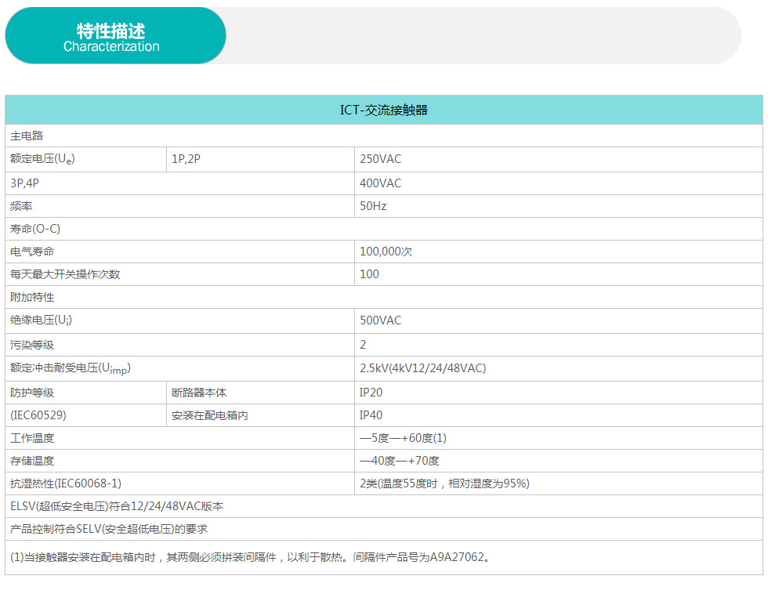Click the 100,000次 value
The image size is (768, 601).
point(386,252)
